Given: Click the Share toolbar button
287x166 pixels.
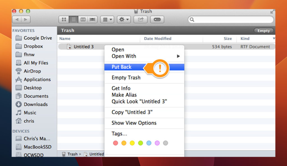Looking at the screenshot, I should tap(140, 20).
